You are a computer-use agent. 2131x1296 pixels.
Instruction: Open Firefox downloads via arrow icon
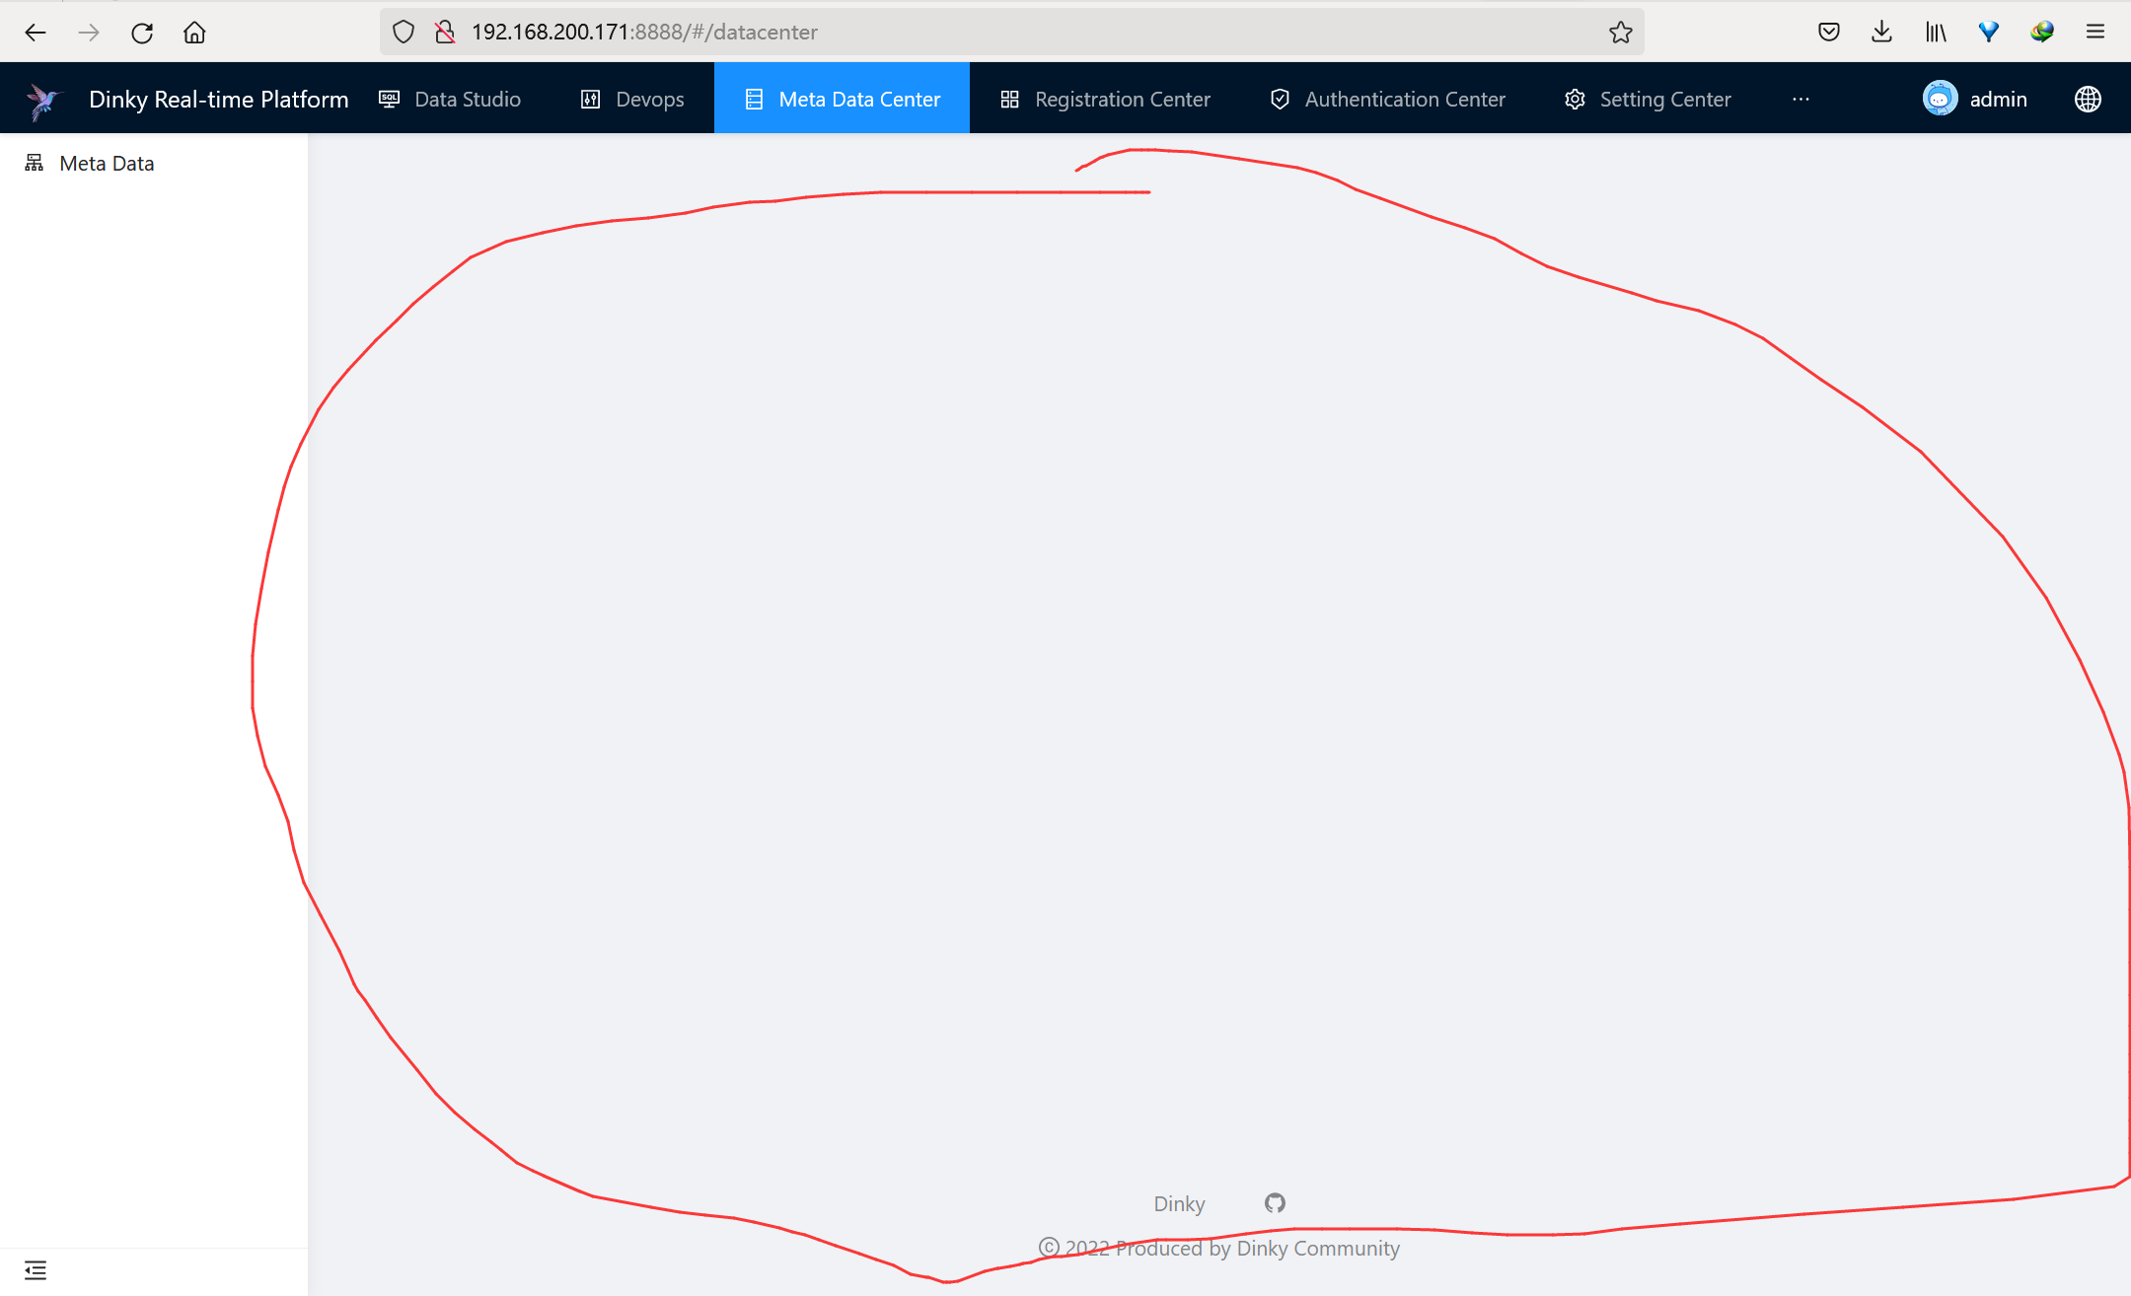(1882, 32)
